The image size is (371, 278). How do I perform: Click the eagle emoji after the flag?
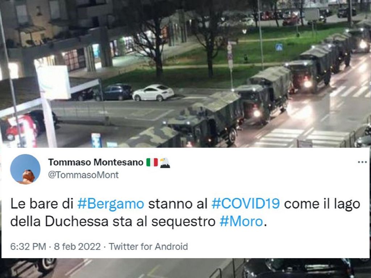165,163
